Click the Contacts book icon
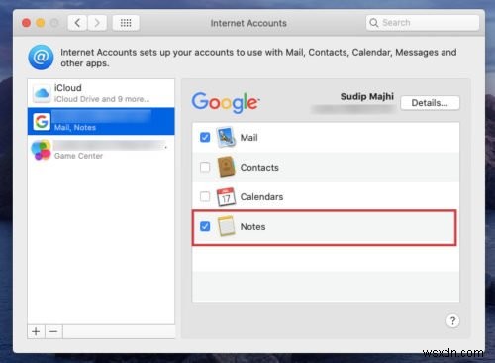 226,167
